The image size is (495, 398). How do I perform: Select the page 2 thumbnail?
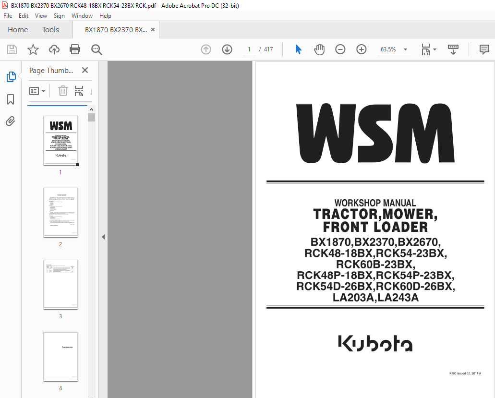(x=60, y=212)
